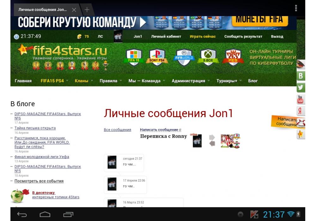Tap the Android home navigation button
316x221 pixels.
point(45,215)
